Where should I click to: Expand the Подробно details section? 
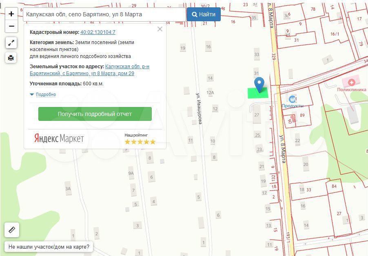click(43, 94)
